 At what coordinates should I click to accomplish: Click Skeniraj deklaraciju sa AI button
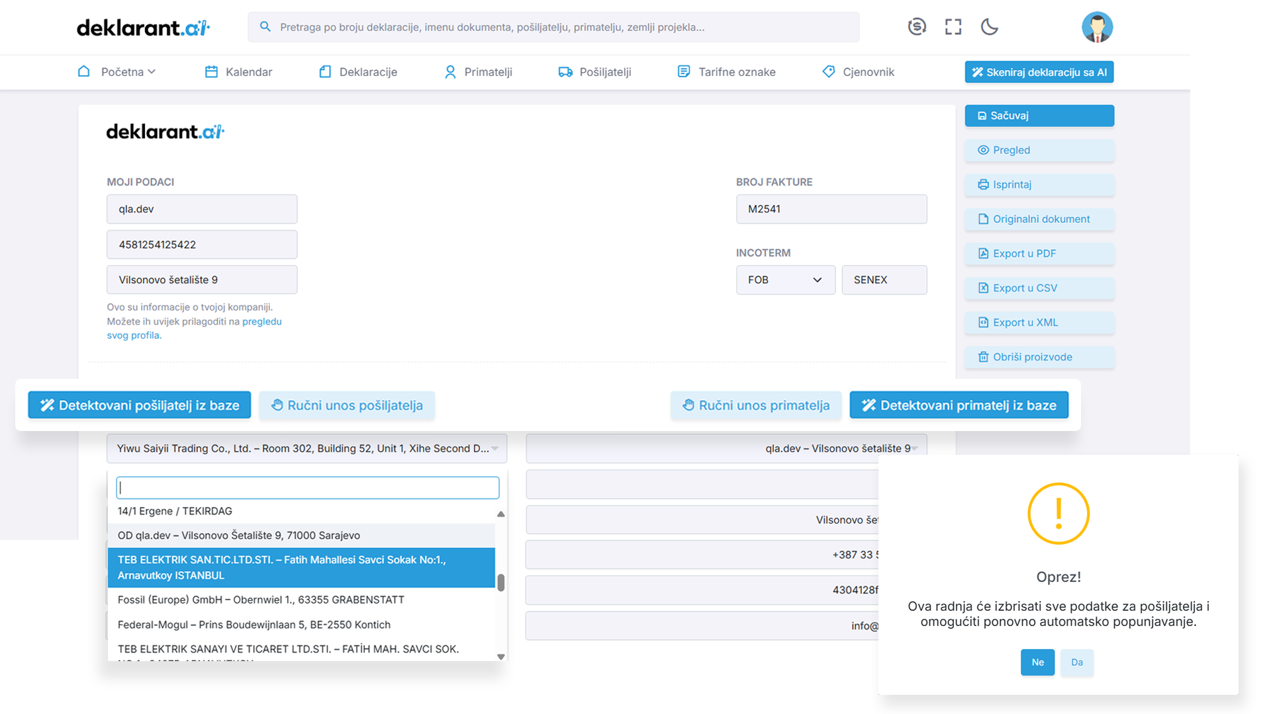pyautogui.click(x=1039, y=72)
